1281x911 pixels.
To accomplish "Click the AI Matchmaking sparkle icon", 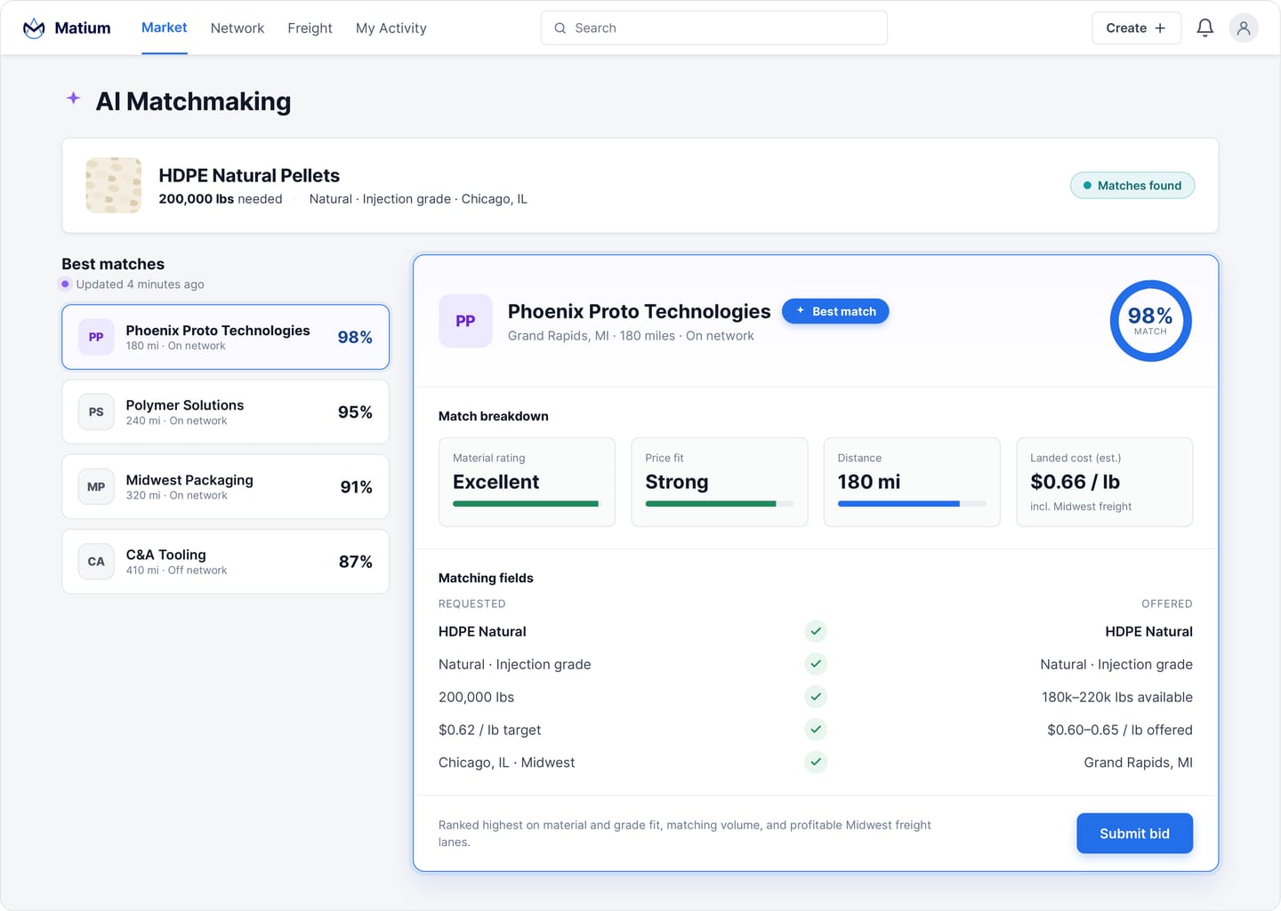I will pyautogui.click(x=74, y=99).
